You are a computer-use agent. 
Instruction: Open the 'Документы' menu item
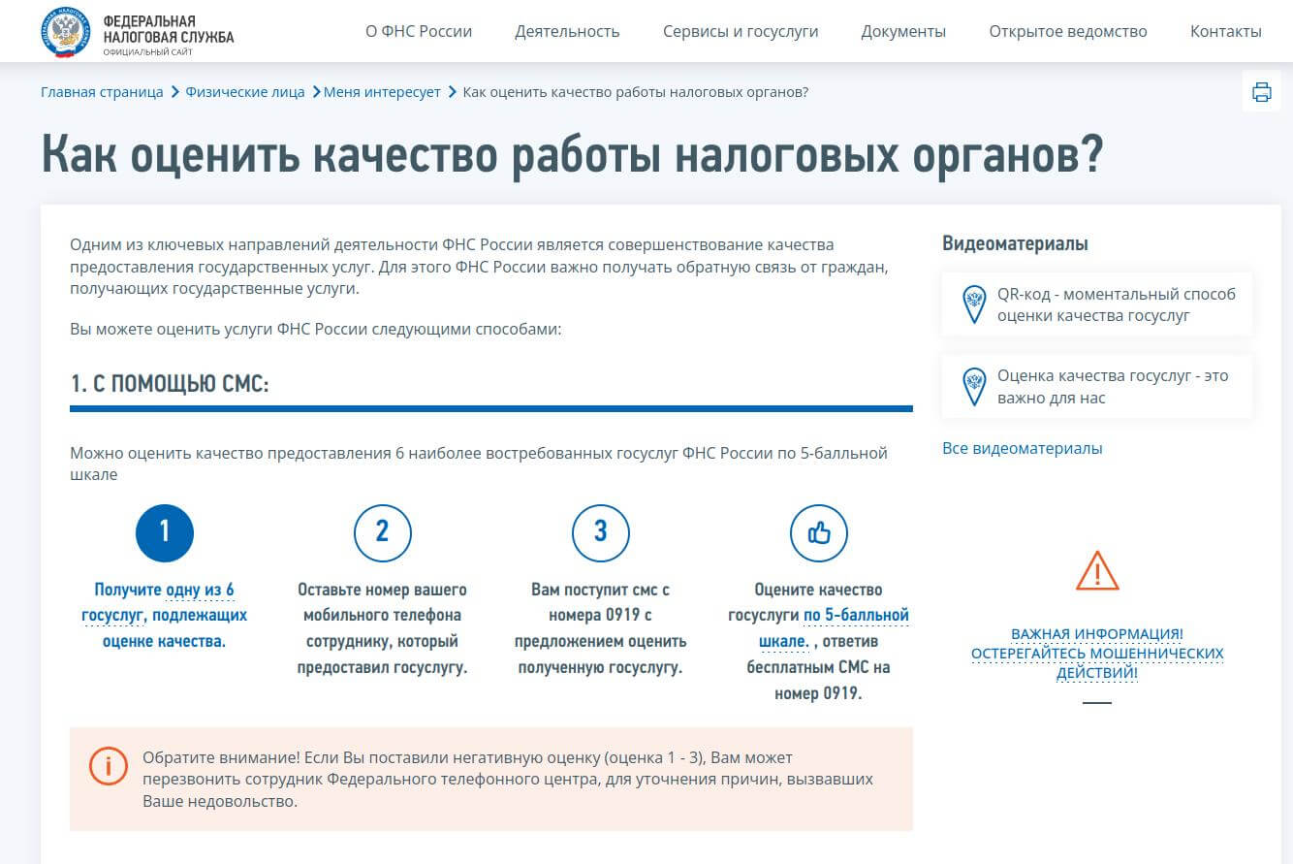[x=903, y=31]
